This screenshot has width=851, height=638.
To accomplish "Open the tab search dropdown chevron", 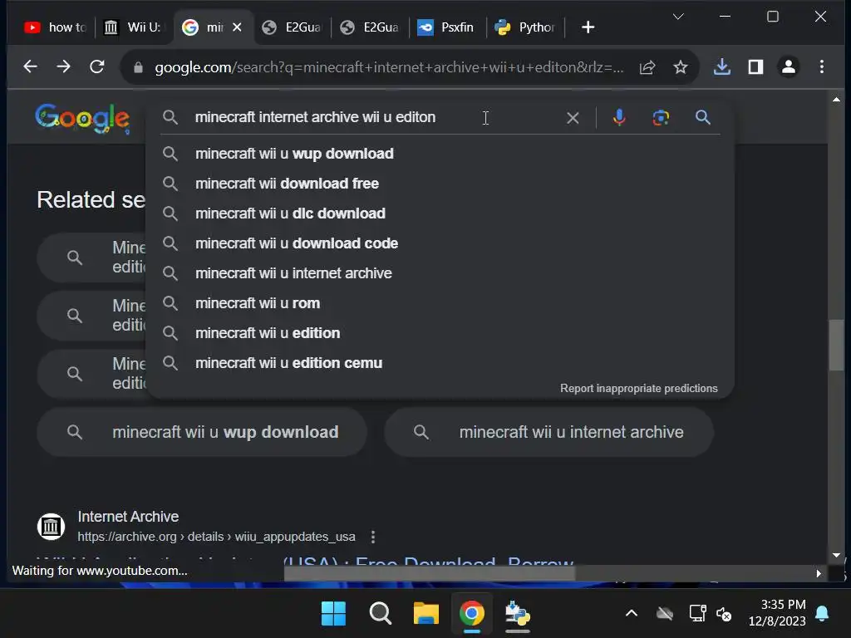I will pyautogui.click(x=678, y=17).
